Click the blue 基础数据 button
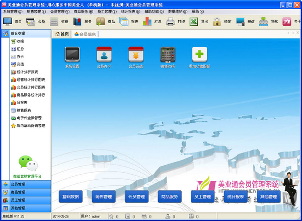Viewport: 302px width, 221px height. [x=71, y=197]
